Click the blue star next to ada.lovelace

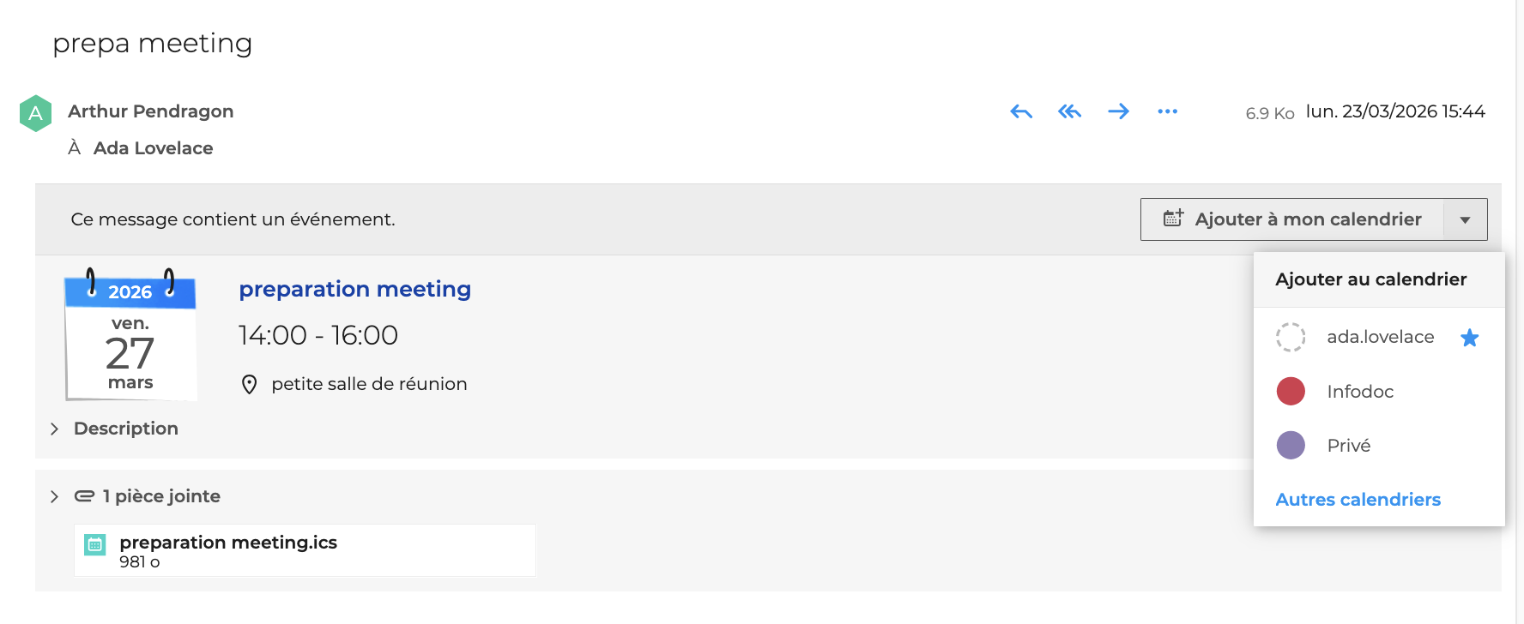[x=1469, y=338]
